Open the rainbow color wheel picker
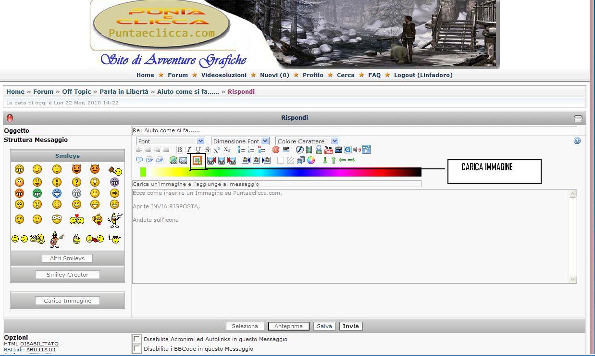 pos(311,160)
